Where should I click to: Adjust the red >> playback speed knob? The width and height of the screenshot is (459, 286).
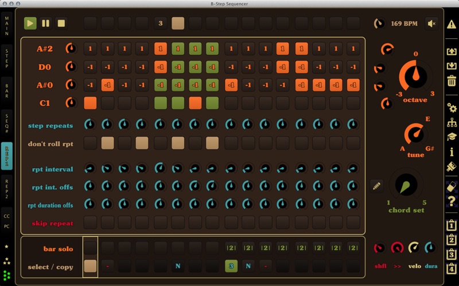pyautogui.click(x=397, y=248)
